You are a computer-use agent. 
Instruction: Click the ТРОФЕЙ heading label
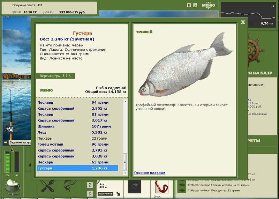click(x=144, y=32)
